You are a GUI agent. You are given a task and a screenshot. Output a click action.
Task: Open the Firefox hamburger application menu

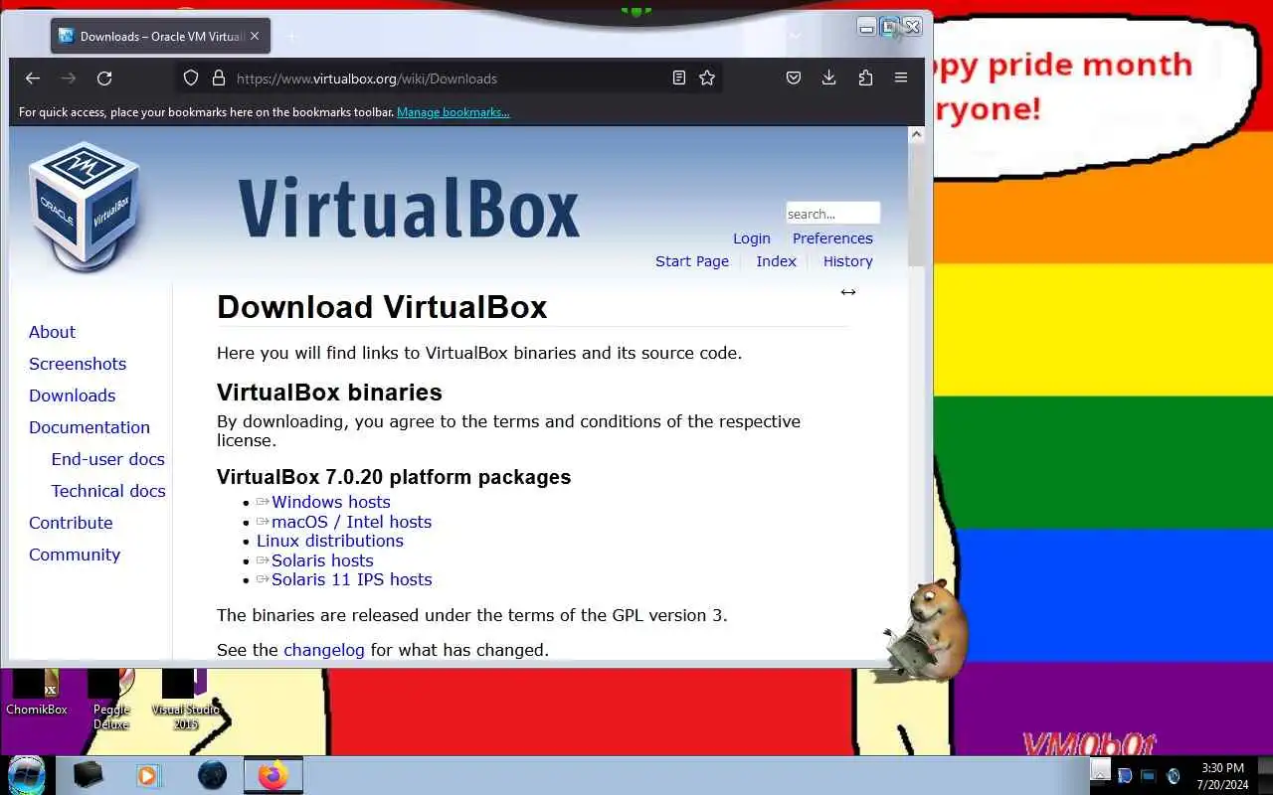tap(901, 78)
